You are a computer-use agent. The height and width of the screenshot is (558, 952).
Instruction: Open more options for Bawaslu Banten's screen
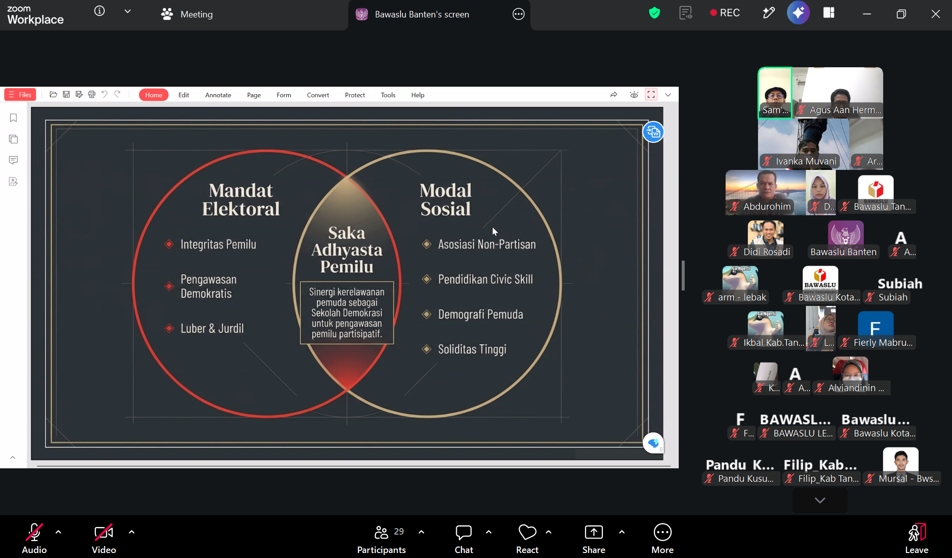pyautogui.click(x=519, y=14)
